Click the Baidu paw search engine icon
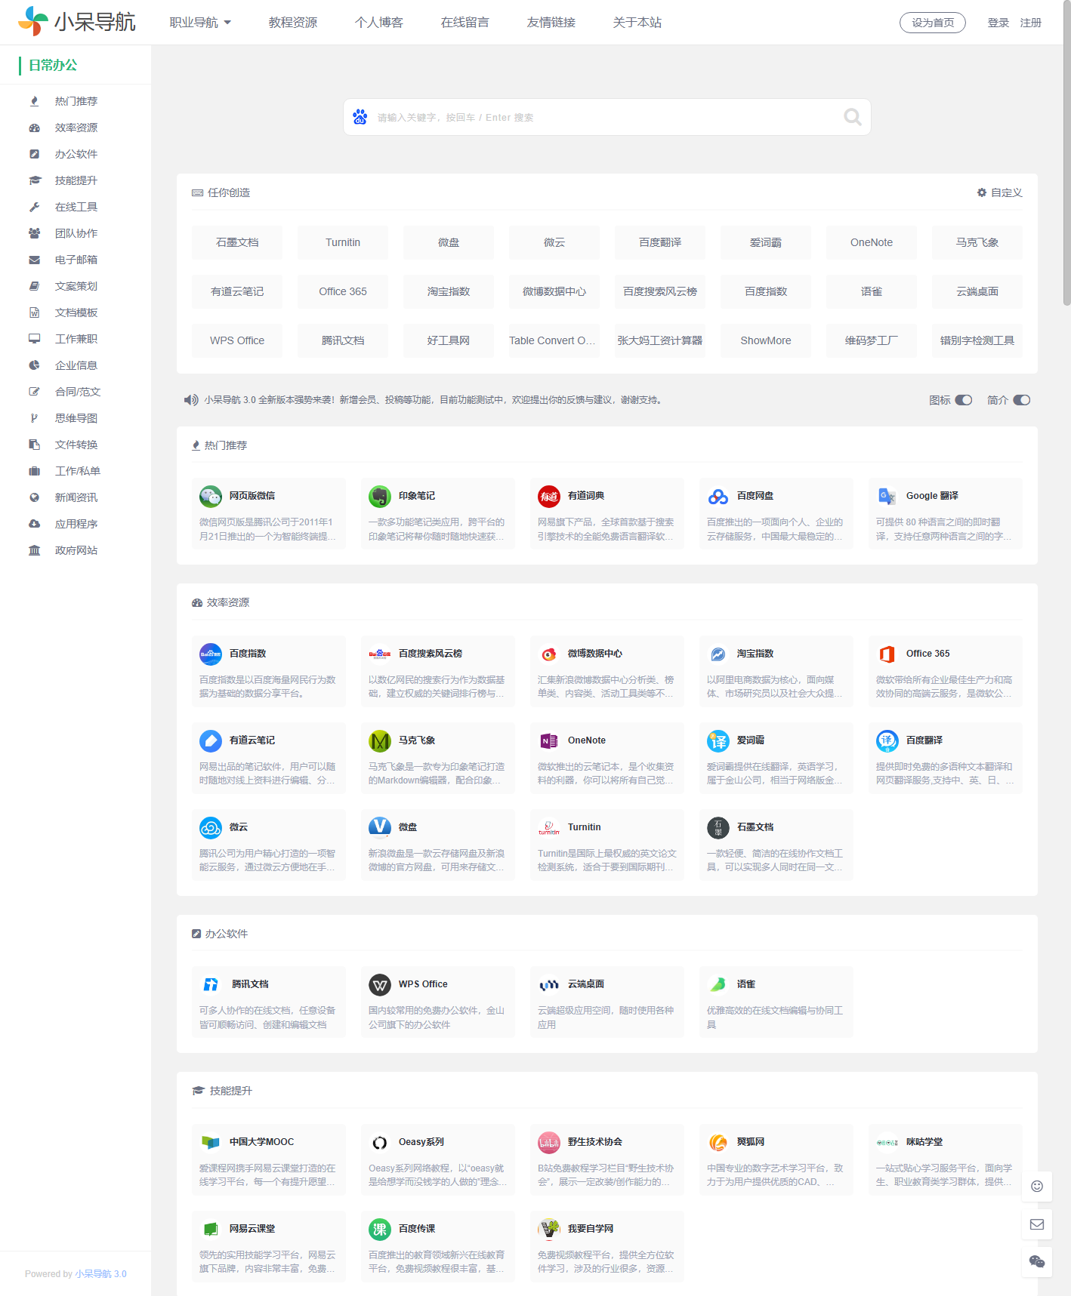The image size is (1071, 1296). coord(360,117)
